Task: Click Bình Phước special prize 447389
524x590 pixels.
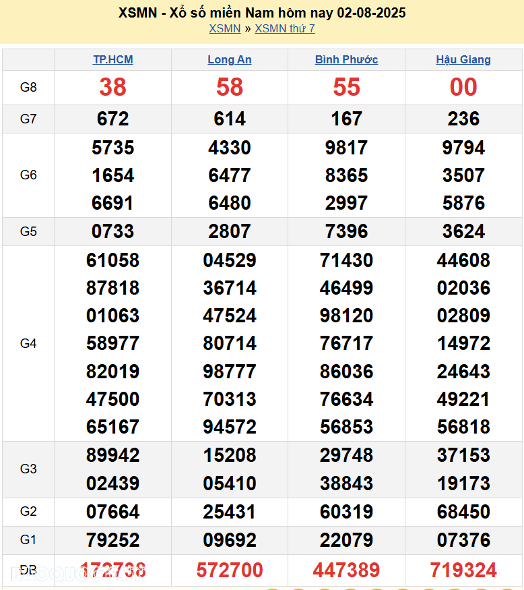Action: pos(346,570)
